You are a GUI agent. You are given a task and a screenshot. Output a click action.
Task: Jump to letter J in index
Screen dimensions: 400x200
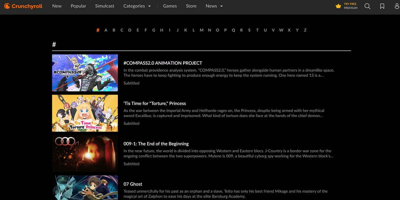click(x=177, y=30)
